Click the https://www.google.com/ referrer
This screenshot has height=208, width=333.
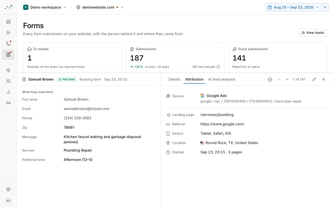point(222,124)
